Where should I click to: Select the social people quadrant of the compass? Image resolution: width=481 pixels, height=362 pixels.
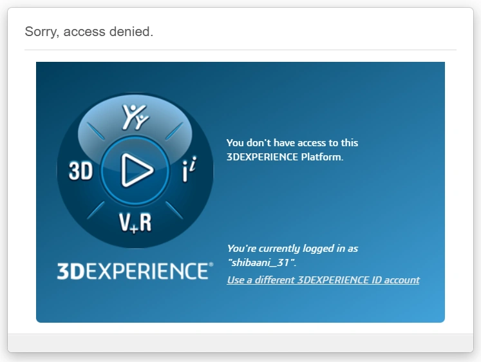click(x=135, y=117)
